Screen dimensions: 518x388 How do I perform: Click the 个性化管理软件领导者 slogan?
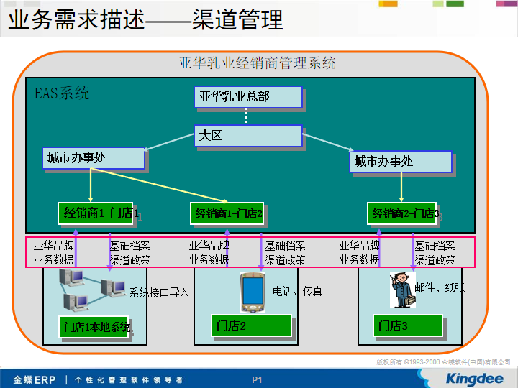129,380
